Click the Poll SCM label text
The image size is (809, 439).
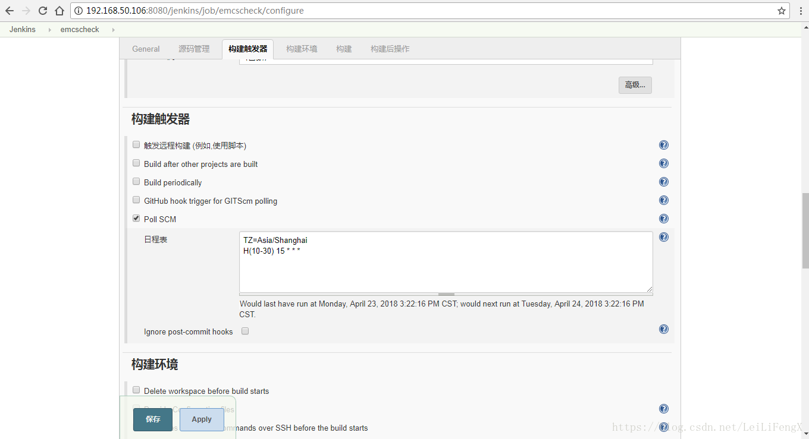pyautogui.click(x=160, y=219)
